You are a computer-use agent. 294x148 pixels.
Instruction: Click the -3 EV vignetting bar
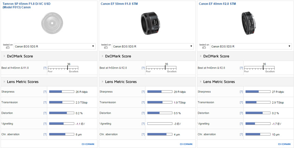point(160,124)
